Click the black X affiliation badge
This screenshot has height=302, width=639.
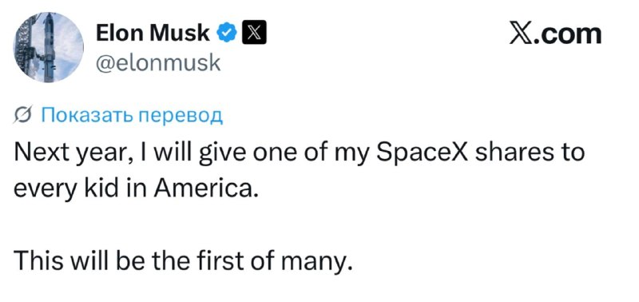click(254, 34)
